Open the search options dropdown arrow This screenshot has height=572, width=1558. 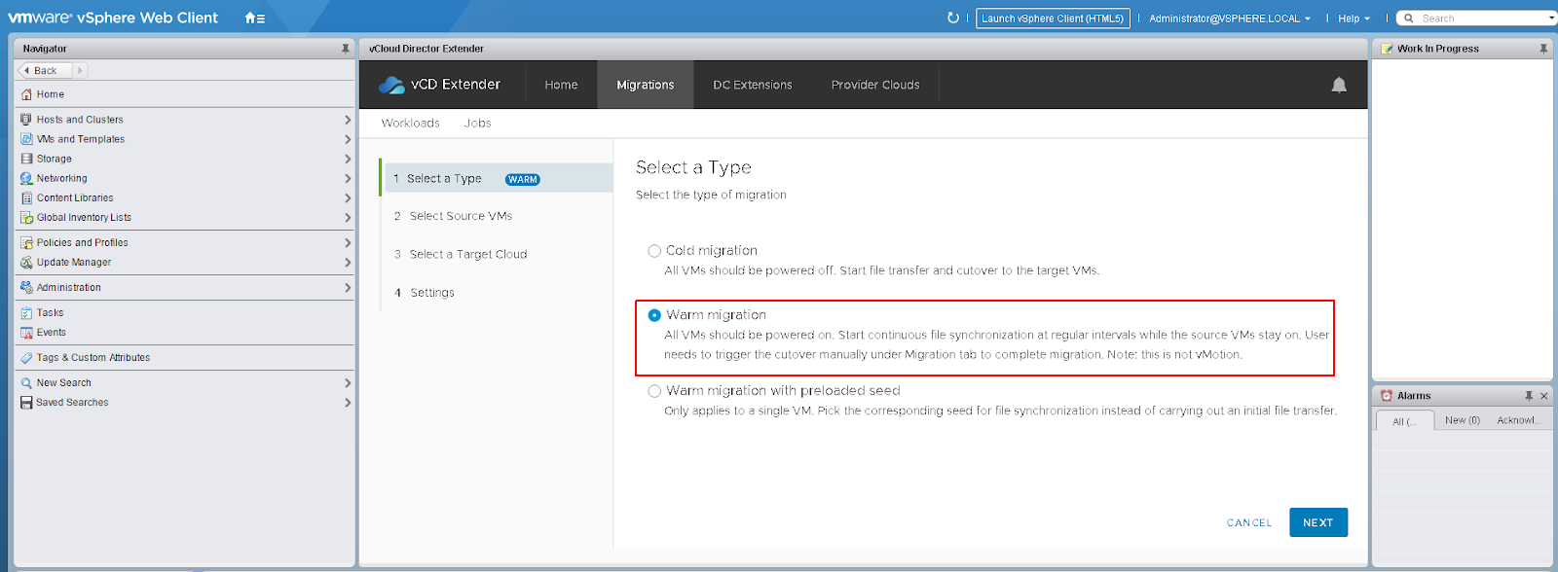click(1551, 18)
